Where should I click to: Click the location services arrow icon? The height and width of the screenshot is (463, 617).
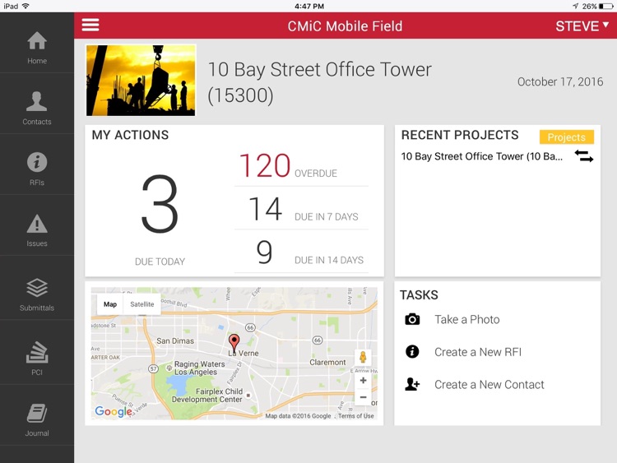(x=575, y=6)
